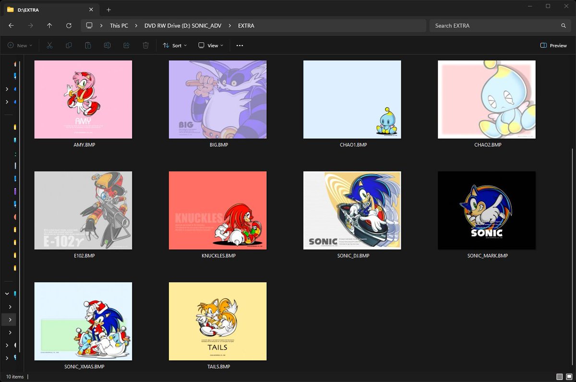
Task: Click the Cut scissors icon
Action: (49, 46)
